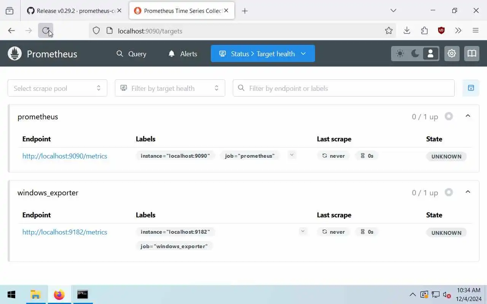
Task: Click the job="prometheus" label badge
Action: point(250,156)
